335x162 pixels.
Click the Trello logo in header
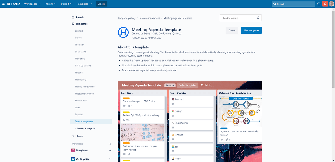14,4
